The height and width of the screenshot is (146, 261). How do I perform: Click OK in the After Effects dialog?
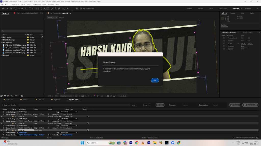click(x=155, y=80)
